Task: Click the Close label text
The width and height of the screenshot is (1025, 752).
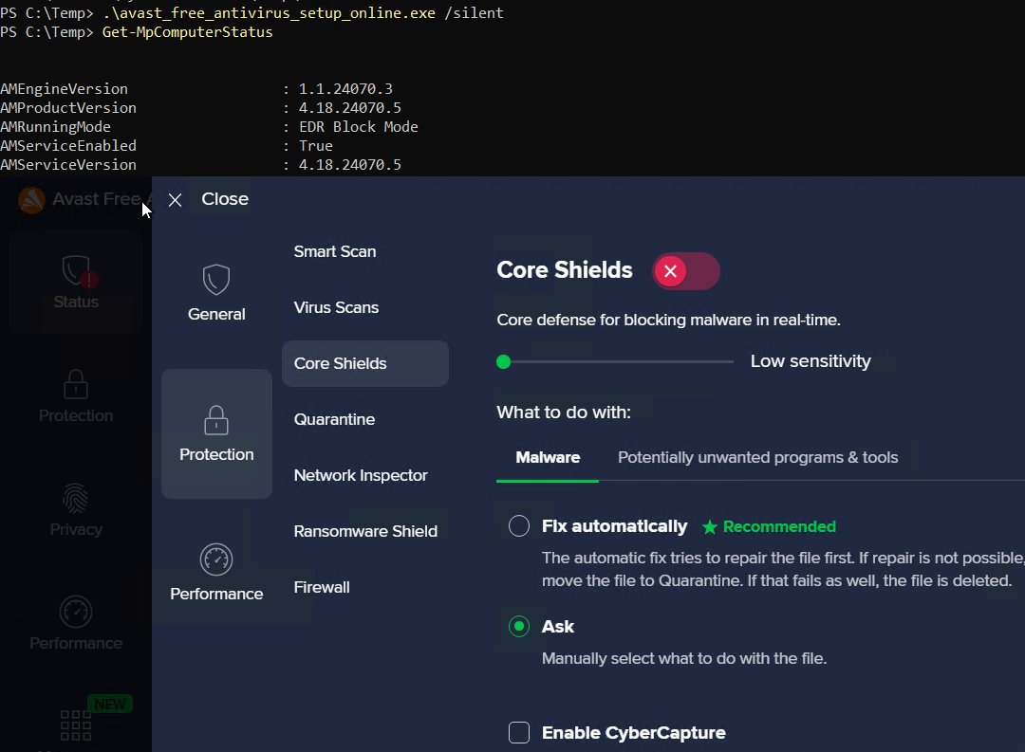Action: pyautogui.click(x=225, y=198)
